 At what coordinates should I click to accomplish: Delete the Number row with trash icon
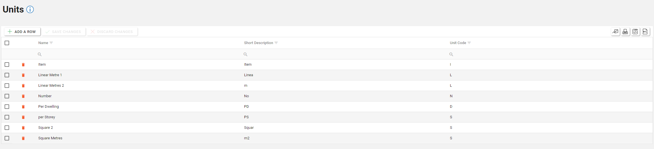(x=23, y=96)
